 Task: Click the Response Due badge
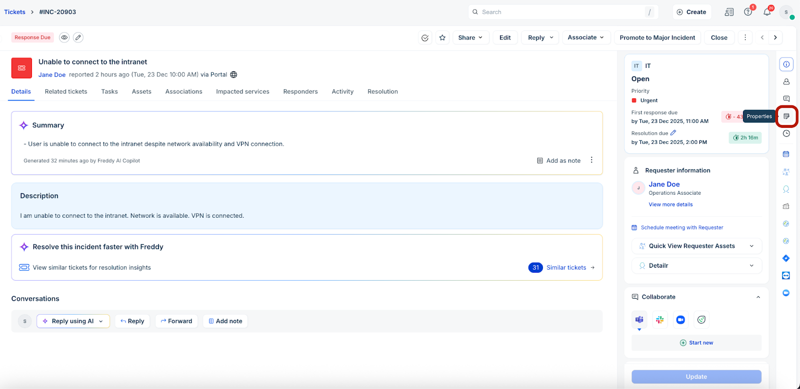point(32,37)
